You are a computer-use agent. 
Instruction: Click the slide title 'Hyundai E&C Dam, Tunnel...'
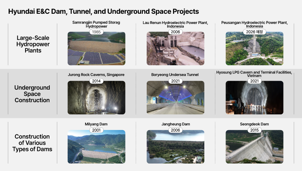(x=104, y=11)
